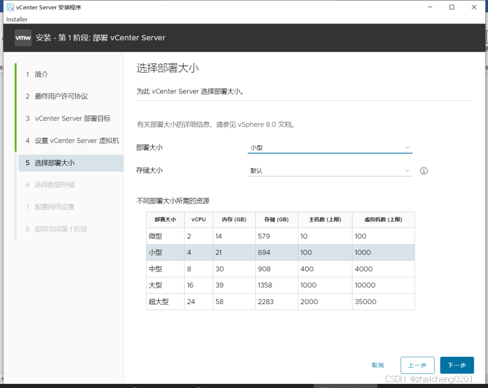
Task: Click the 存储 (GB) column header
Action: (x=276, y=219)
